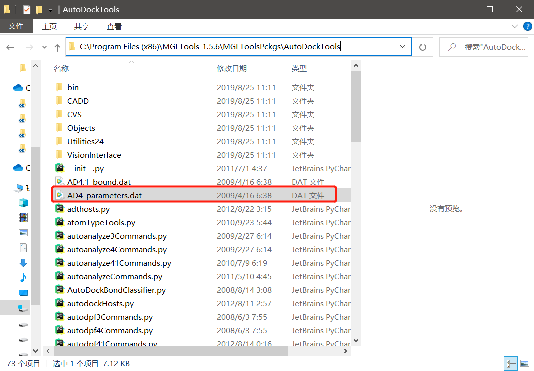Click the file list down scroll arrow
Viewport: 534px width, 371px height.
coord(356,340)
